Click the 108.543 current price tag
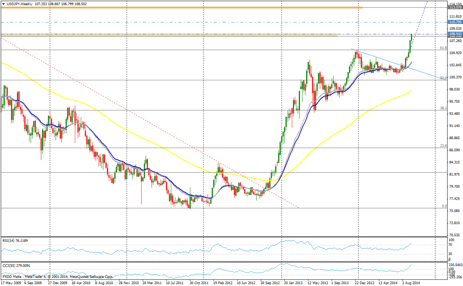 coord(454,34)
